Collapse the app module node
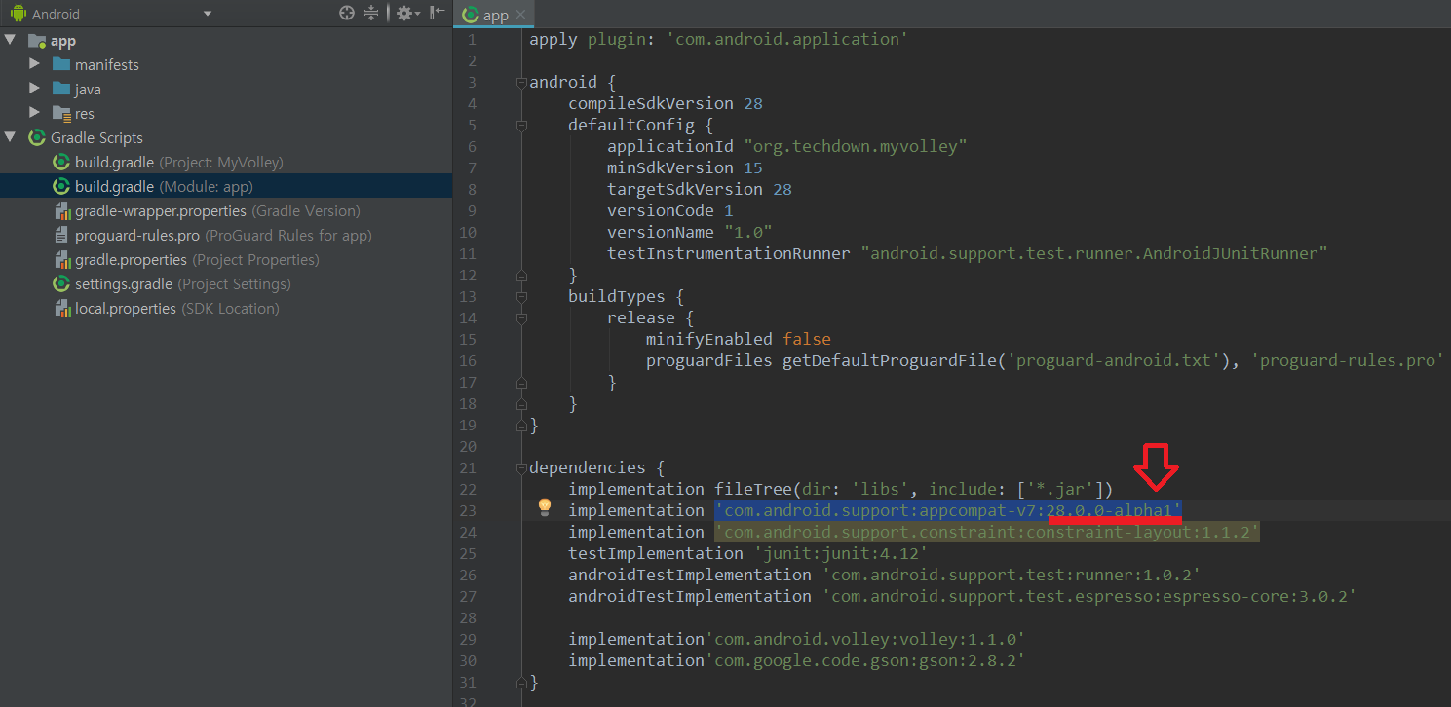Image resolution: width=1451 pixels, height=707 pixels. click(11, 40)
